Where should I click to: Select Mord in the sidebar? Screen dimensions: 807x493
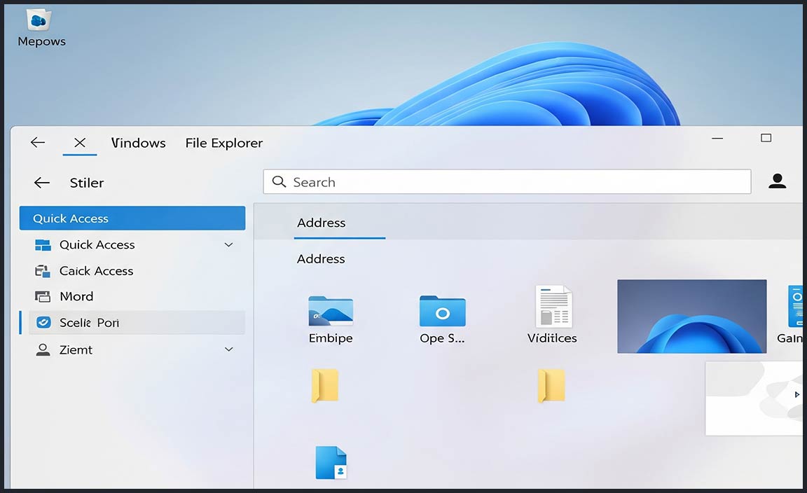[x=76, y=296]
